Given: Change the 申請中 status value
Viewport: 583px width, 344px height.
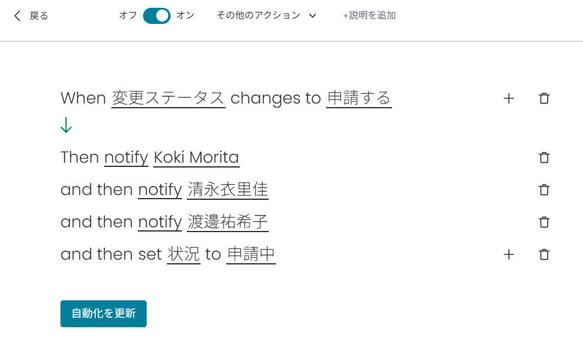Looking at the screenshot, I should click(251, 254).
